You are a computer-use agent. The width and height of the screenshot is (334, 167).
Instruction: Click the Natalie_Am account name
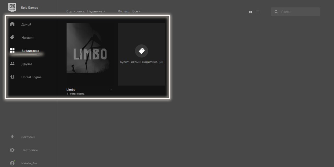point(29,163)
